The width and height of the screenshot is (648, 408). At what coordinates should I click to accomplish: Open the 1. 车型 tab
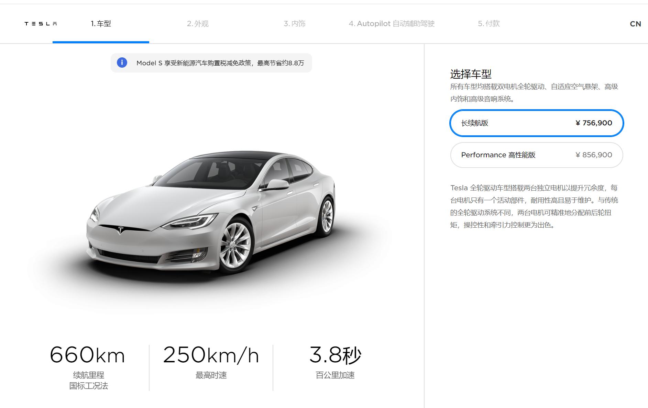[101, 23]
